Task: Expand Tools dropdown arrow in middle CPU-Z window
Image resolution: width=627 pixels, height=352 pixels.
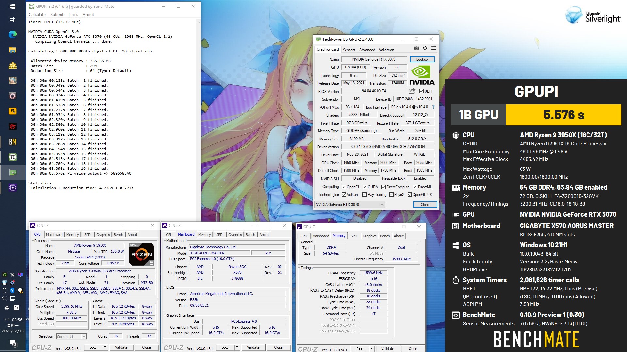Action: click(x=237, y=347)
